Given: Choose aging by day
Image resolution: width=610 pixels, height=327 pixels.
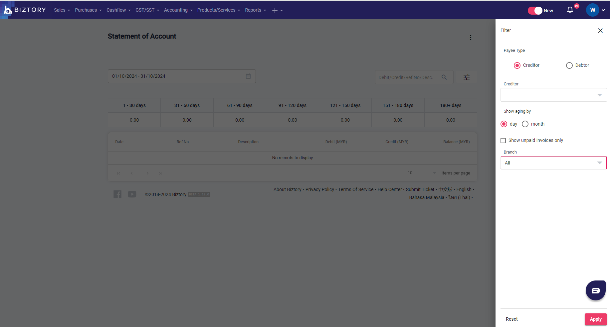Looking at the screenshot, I should point(504,124).
